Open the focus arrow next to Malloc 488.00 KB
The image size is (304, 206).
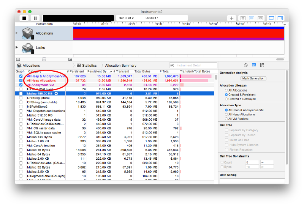[56, 93]
